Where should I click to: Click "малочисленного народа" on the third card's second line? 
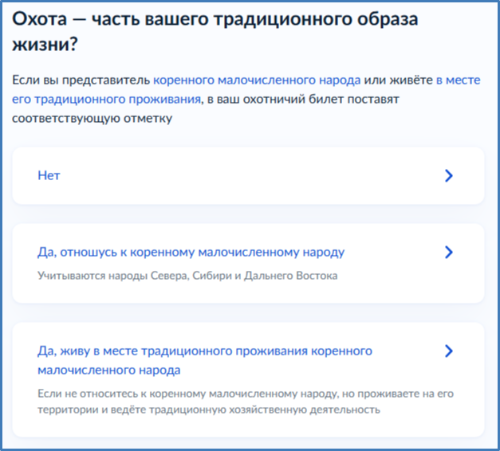tap(108, 371)
